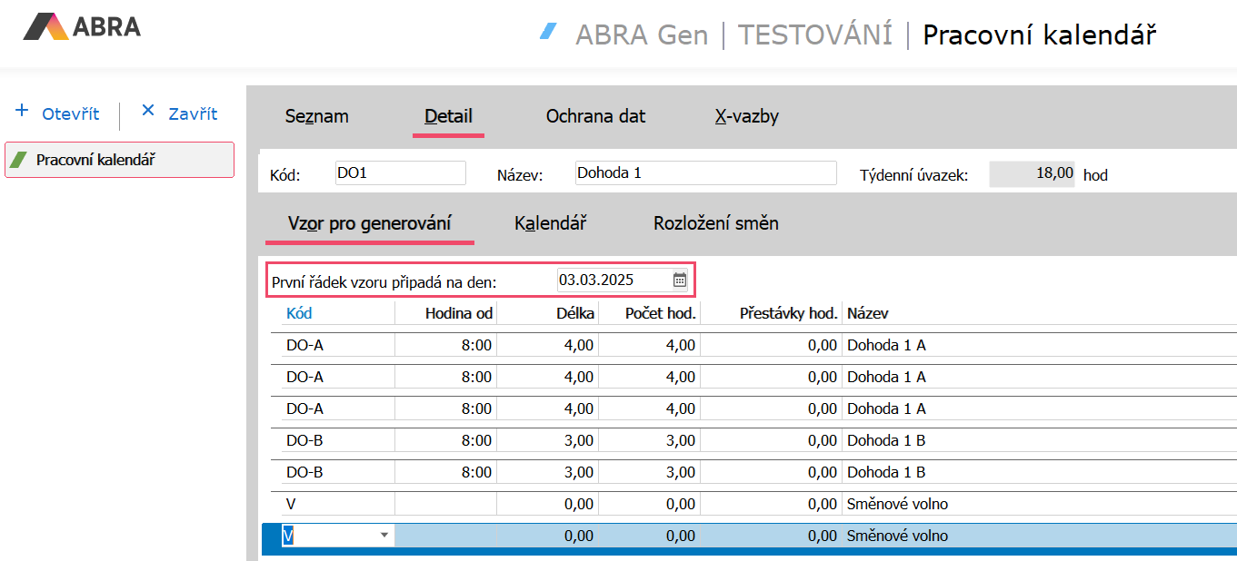Click the X icon next to Zavřít
The width and height of the screenshot is (1237, 561).
pyautogui.click(x=148, y=112)
